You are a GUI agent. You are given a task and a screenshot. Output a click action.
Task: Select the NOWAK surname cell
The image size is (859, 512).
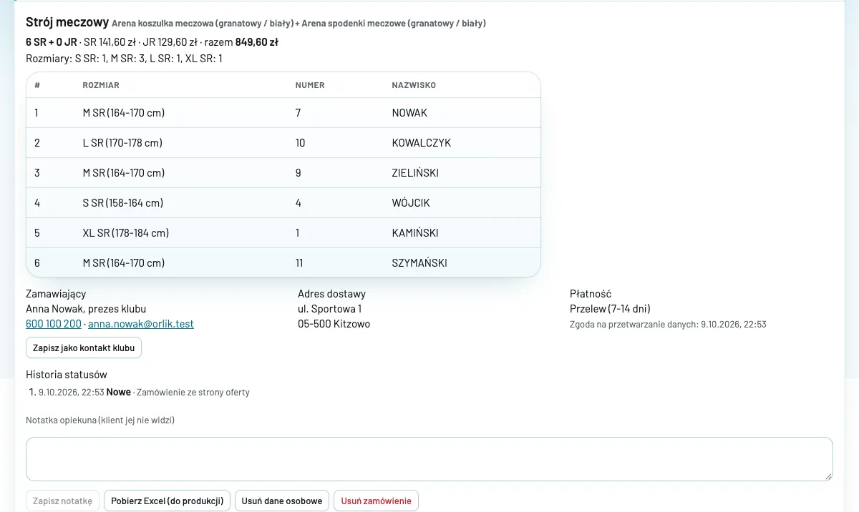[409, 113]
